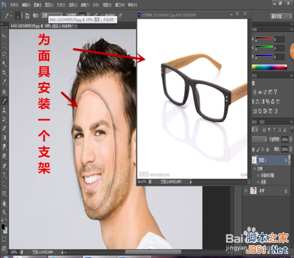The width and height of the screenshot is (294, 258).
Task: Change the screen mode
Action: click(4, 248)
